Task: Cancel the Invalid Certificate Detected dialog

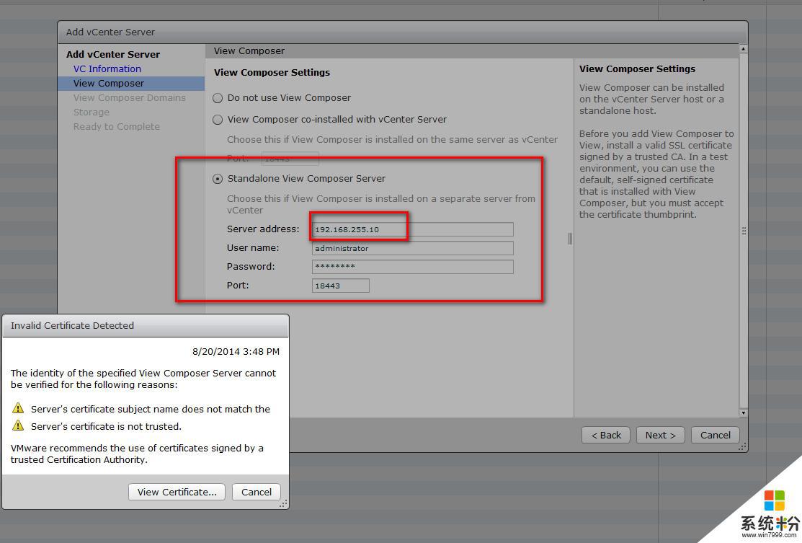Action: pos(257,492)
